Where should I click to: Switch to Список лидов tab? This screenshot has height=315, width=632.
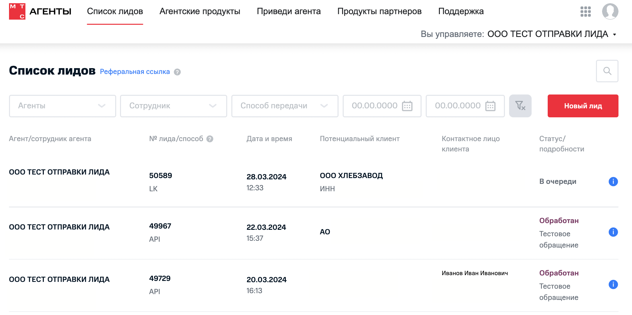click(115, 11)
